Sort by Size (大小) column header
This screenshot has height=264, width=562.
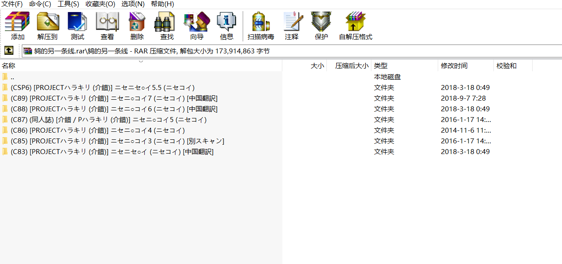[305, 66]
